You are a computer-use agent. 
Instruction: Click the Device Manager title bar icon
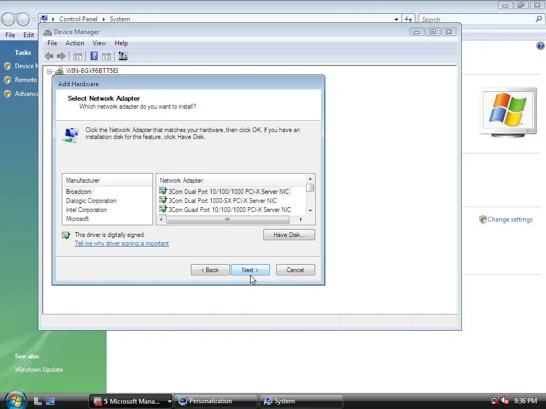[47, 32]
